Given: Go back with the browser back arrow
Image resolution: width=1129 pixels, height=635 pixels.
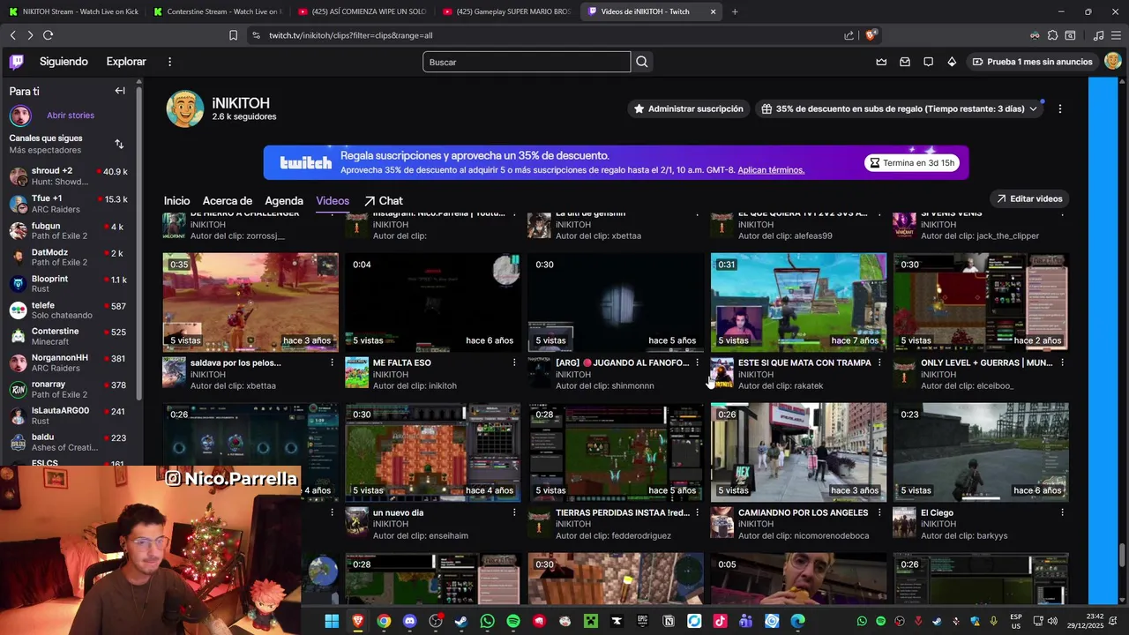Looking at the screenshot, I should 12,35.
